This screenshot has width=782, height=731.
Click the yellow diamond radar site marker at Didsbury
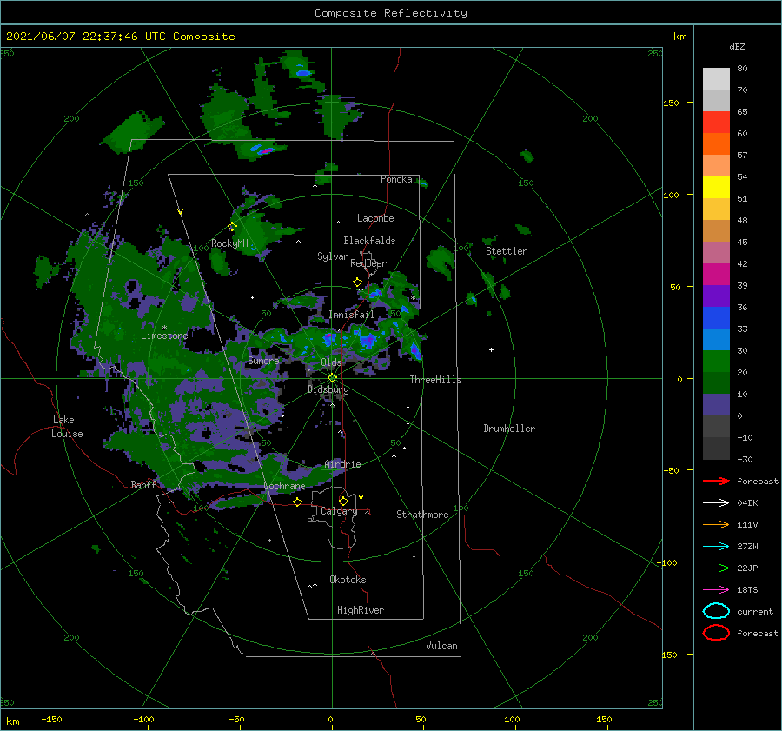coord(332,378)
